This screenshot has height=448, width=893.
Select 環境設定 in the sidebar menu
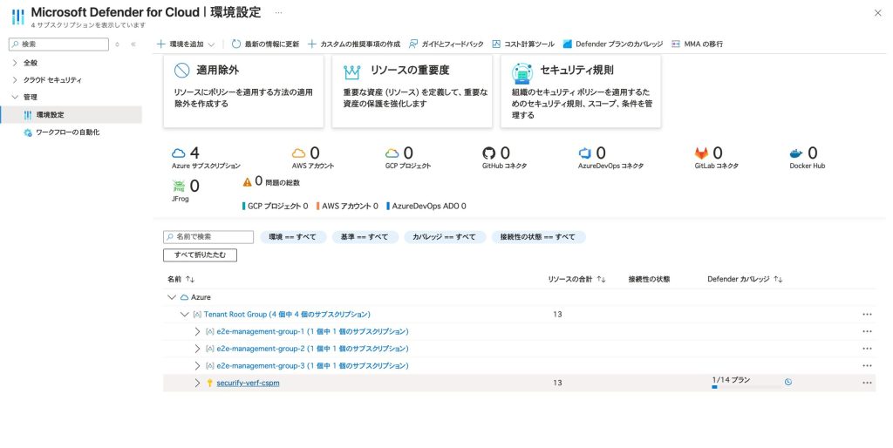click(50, 115)
